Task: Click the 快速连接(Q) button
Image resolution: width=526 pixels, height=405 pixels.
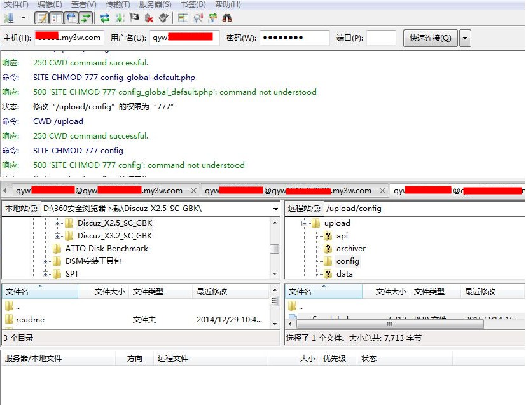Action: 430,38
